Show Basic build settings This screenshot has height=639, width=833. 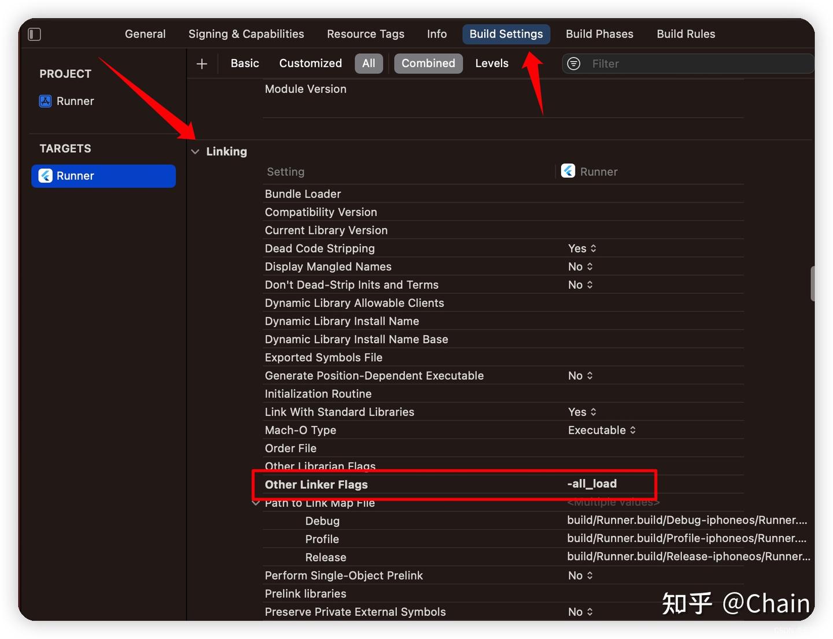[245, 64]
